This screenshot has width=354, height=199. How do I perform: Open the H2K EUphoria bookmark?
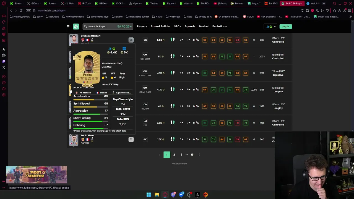click(x=270, y=17)
